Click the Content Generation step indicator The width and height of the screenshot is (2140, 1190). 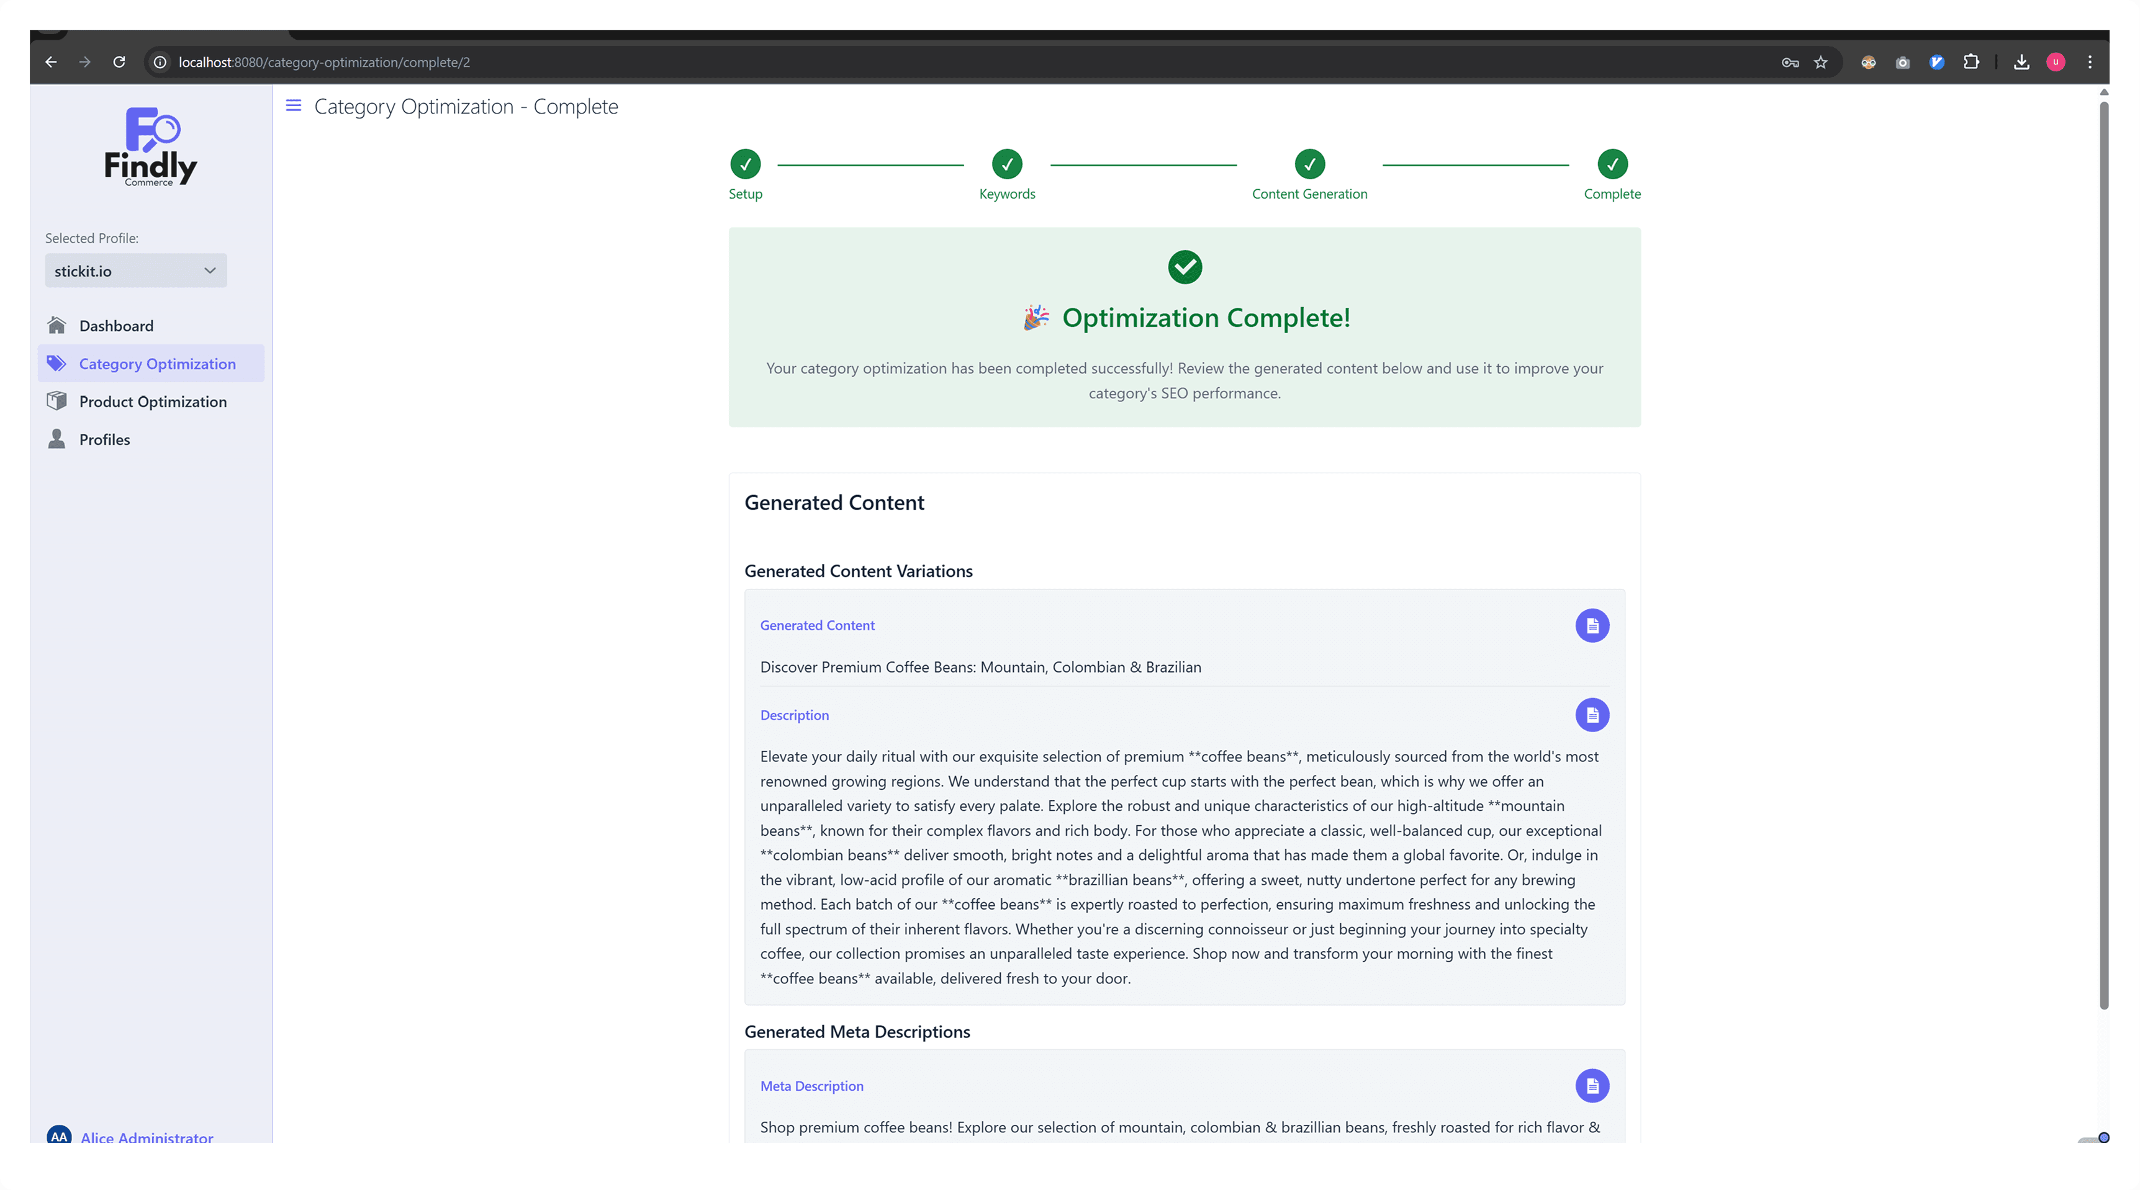point(1309,164)
